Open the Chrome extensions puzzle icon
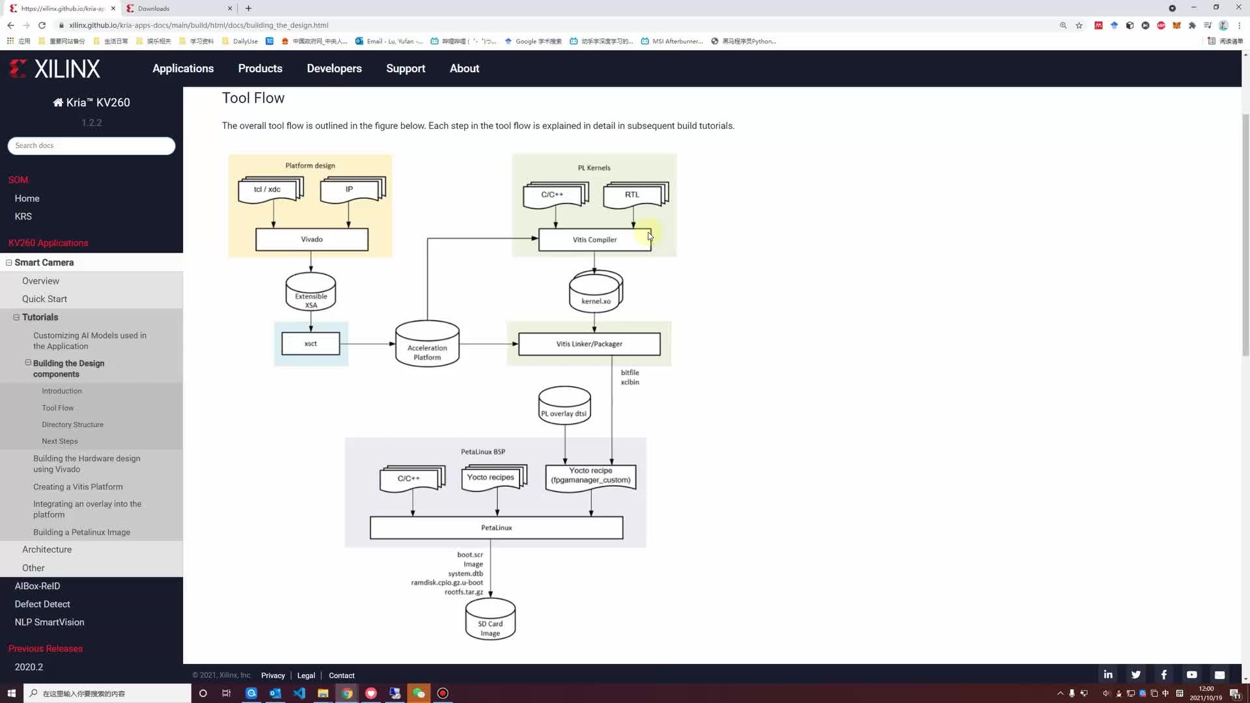1250x703 pixels. tap(1192, 25)
